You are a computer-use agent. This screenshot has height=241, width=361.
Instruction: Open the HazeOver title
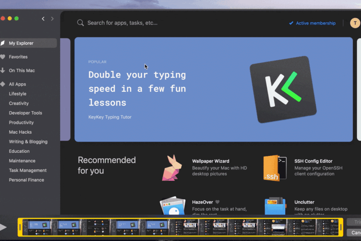[203, 202]
